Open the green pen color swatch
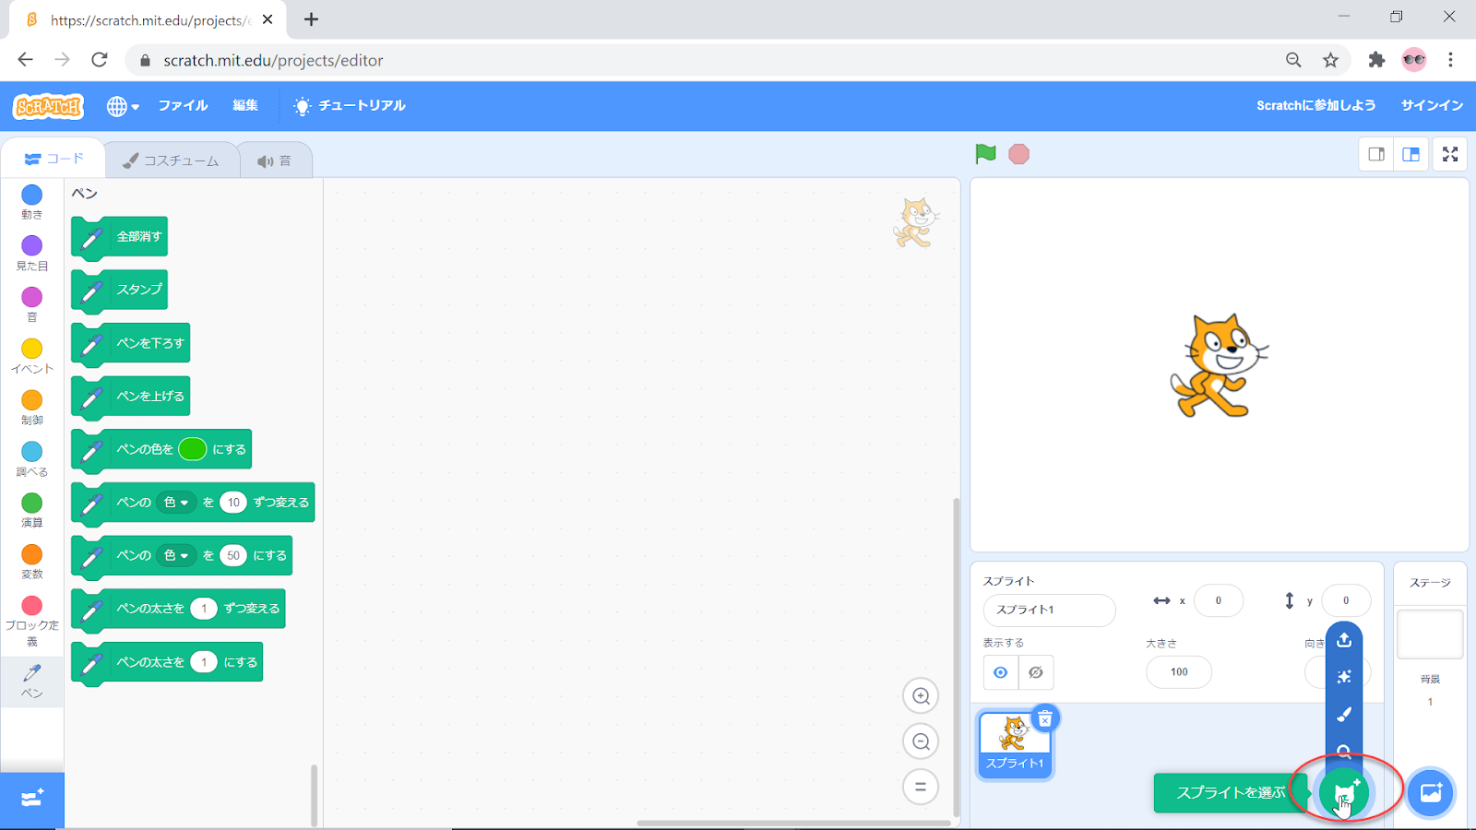This screenshot has width=1476, height=830. coord(193,449)
